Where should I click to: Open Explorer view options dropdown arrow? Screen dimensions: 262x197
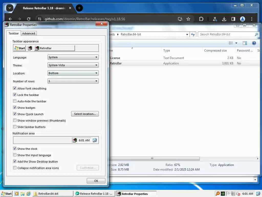coord(236,43)
